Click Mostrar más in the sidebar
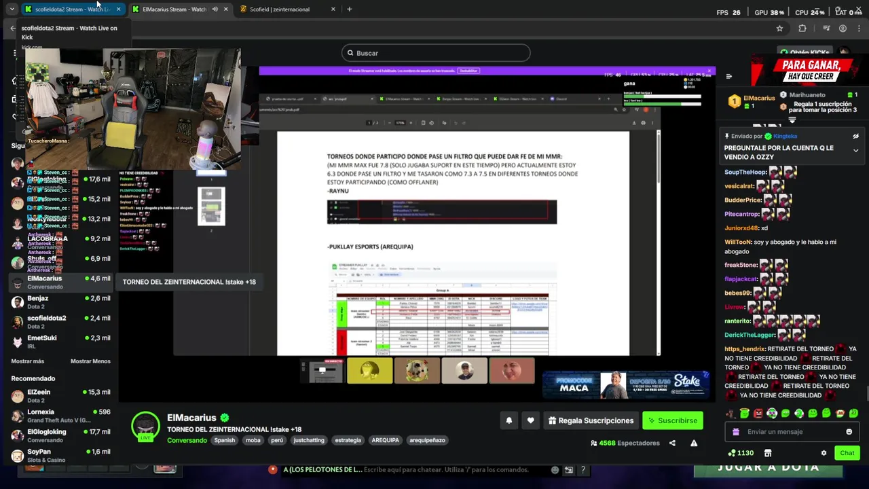Image resolution: width=869 pixels, height=489 pixels. (x=27, y=361)
